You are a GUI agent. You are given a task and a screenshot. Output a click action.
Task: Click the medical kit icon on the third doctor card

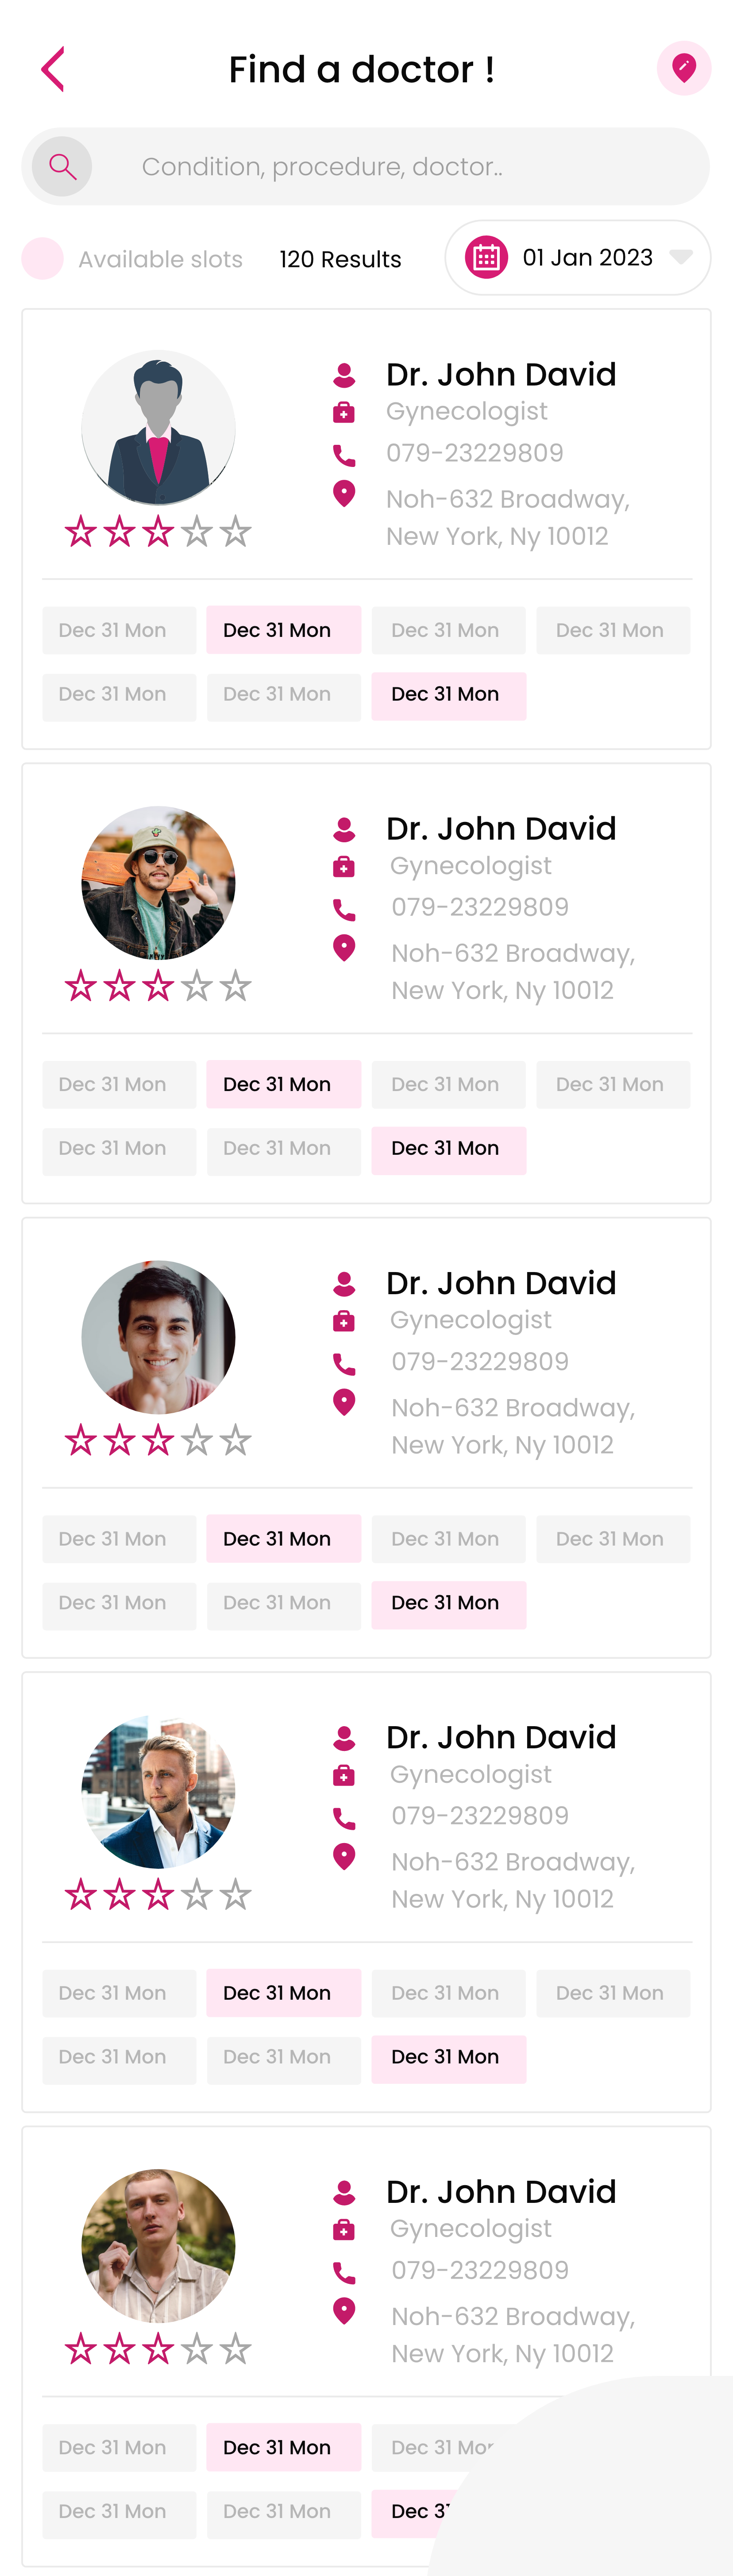click(x=344, y=1321)
